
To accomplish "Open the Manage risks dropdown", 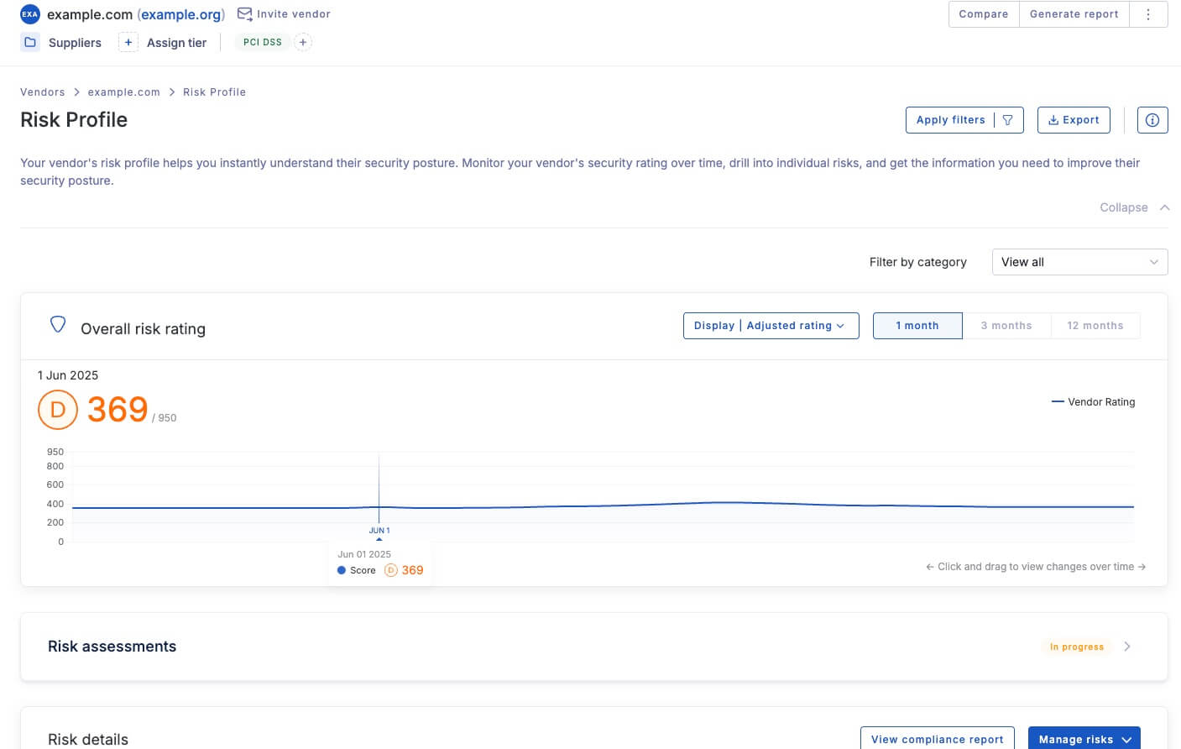I will click(1084, 739).
